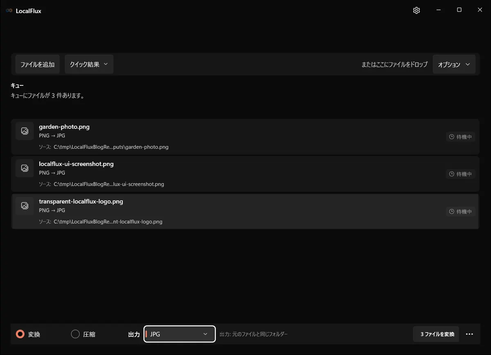
Task: Expand the クイック結果 dropdown
Action: (89, 65)
